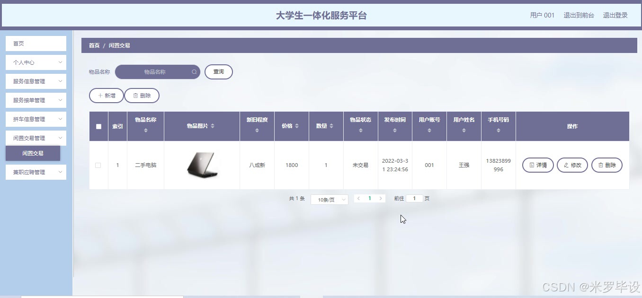The width and height of the screenshot is (642, 298).
Task: Open the 10条/页 page size dropdown
Action: (x=330, y=200)
